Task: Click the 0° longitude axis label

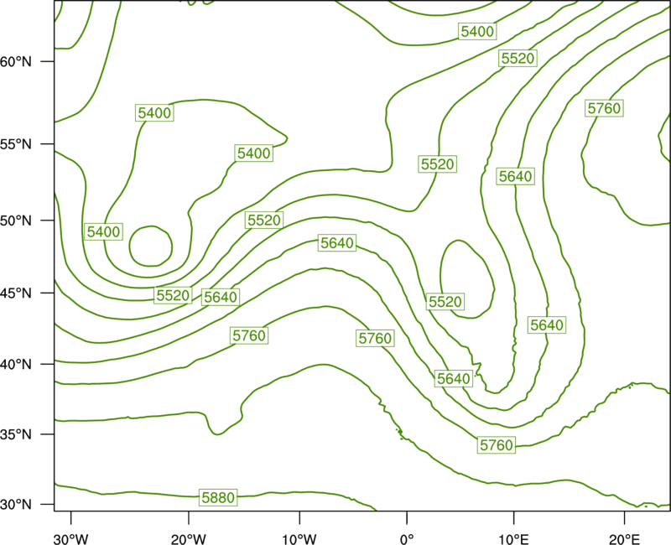Action: pos(407,539)
